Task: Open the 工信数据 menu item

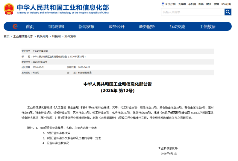Action: point(207,27)
